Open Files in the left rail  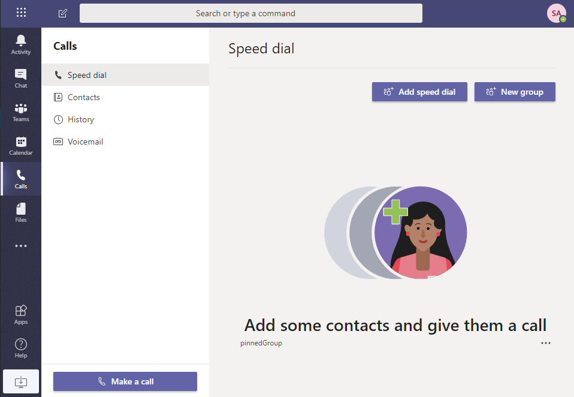click(21, 212)
